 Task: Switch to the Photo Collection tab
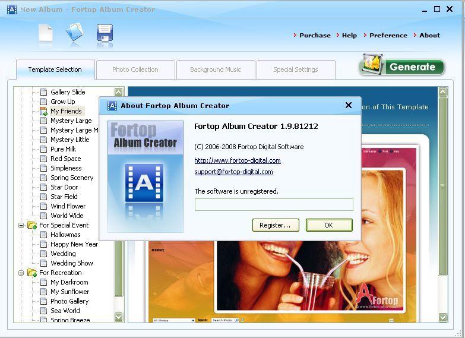135,70
